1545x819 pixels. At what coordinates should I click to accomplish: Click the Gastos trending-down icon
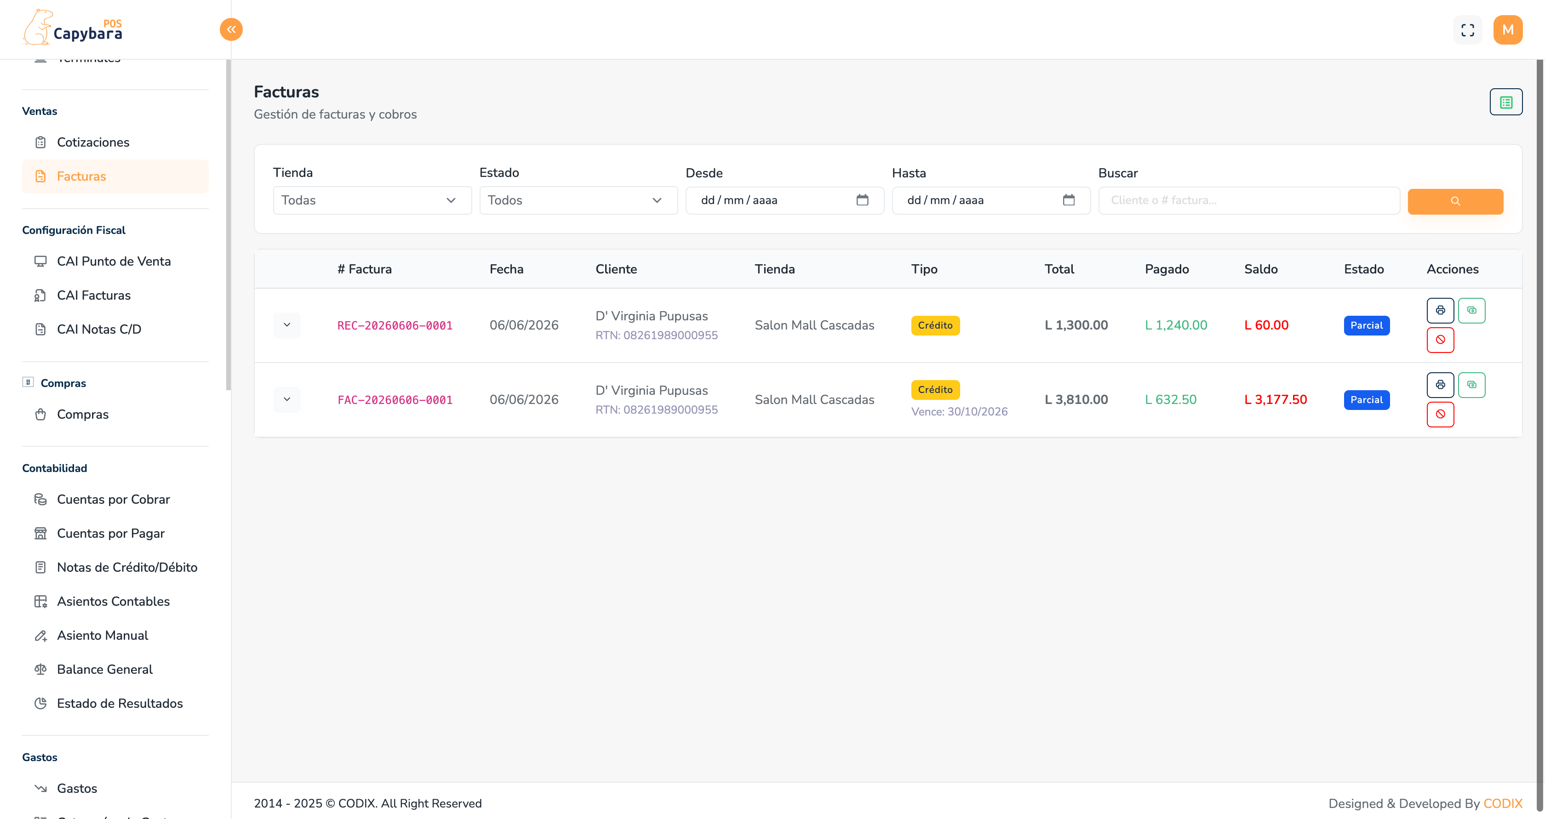(x=40, y=788)
